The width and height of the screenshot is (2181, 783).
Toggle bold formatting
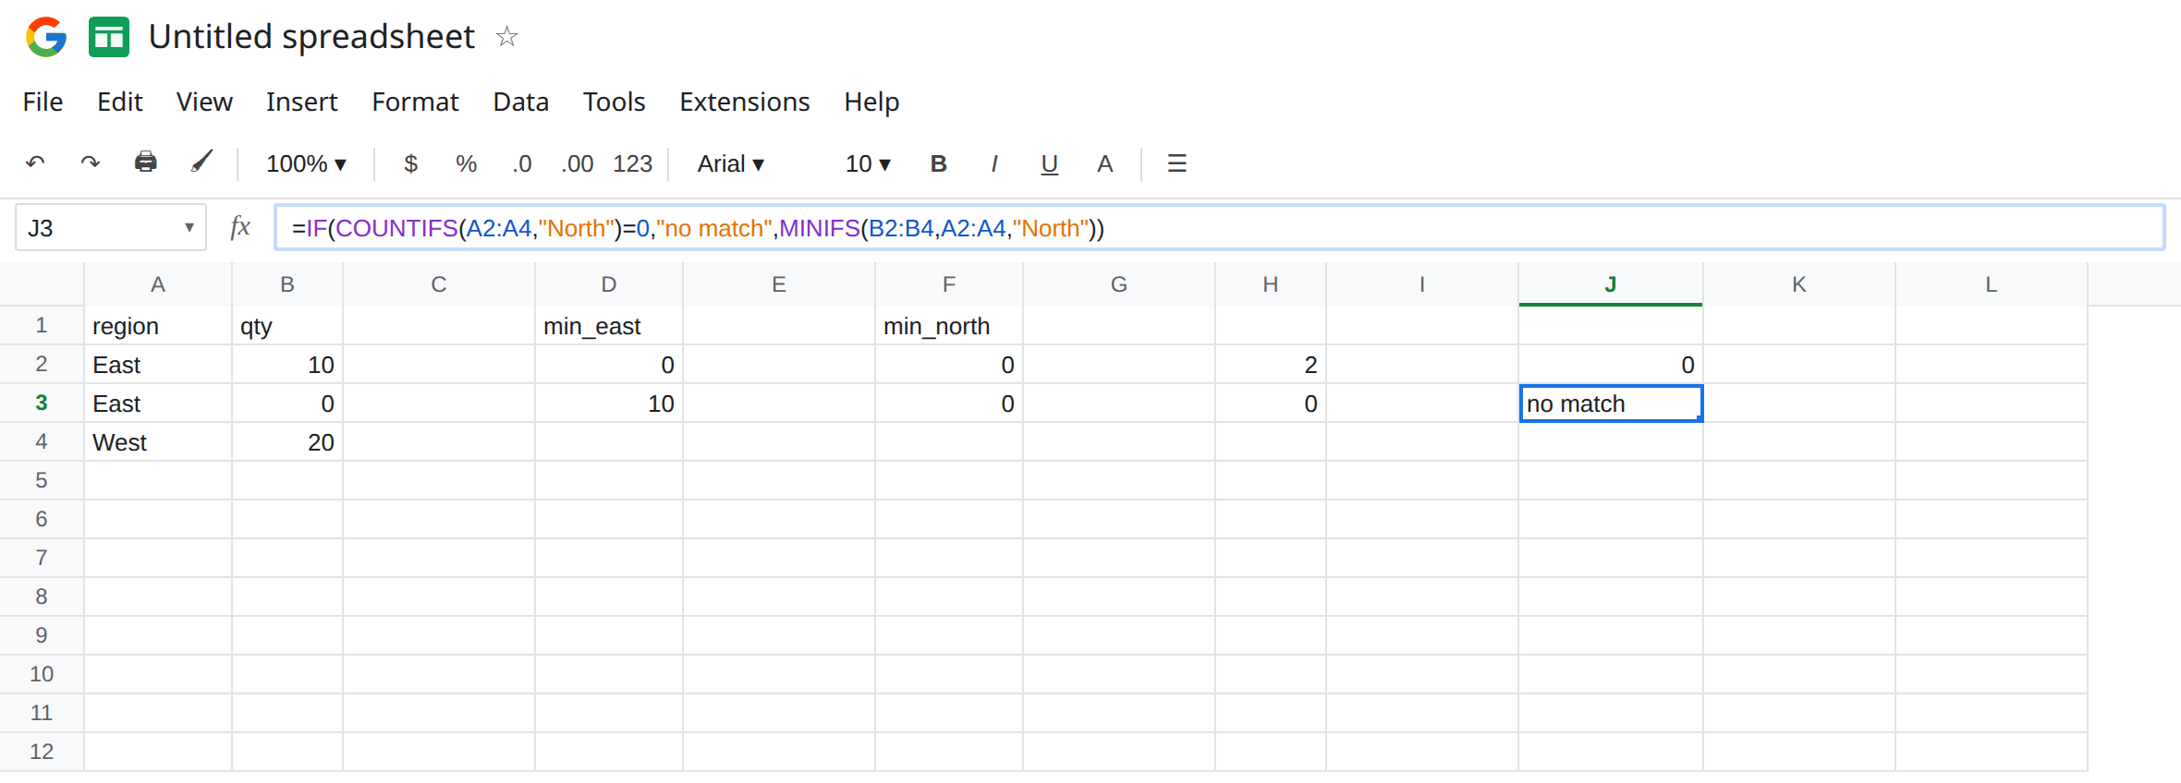pyautogui.click(x=938, y=163)
